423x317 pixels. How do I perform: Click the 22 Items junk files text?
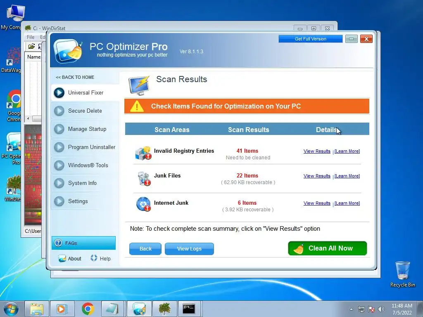(247, 176)
